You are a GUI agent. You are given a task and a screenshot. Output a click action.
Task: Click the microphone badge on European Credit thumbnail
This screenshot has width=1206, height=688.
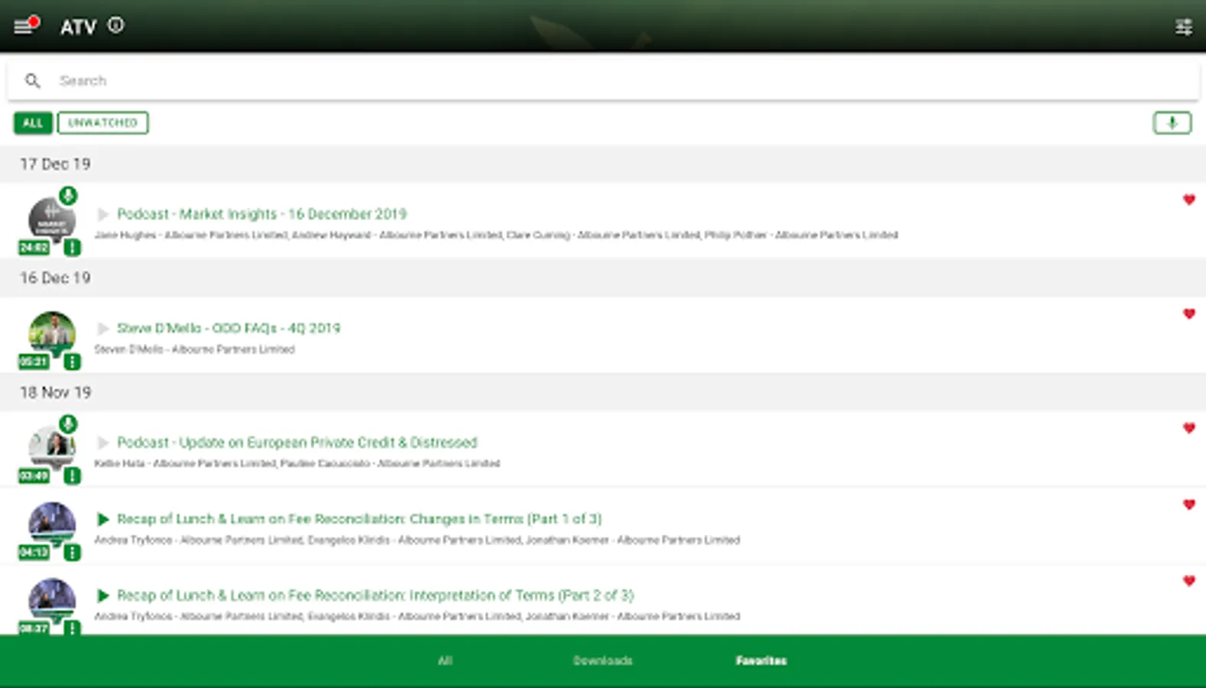[x=68, y=424]
